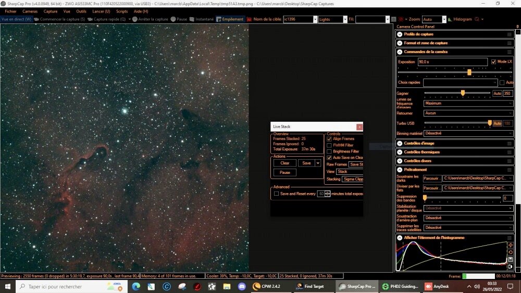Viewport: 521px width, 293px height.
Task: Open the Capture menu
Action: click(51, 11)
